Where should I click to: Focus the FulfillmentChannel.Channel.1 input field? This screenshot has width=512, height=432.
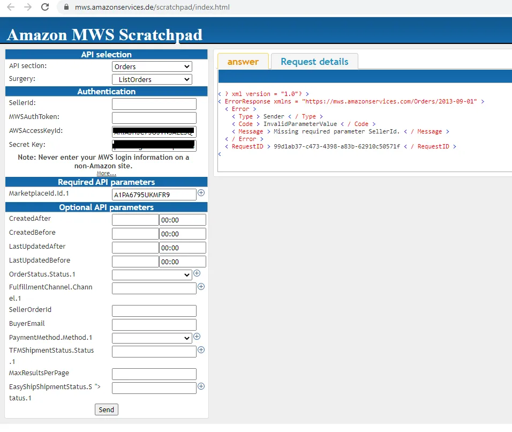154,288
